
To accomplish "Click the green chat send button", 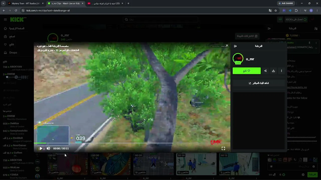I will pyautogui.click(x=312, y=174).
